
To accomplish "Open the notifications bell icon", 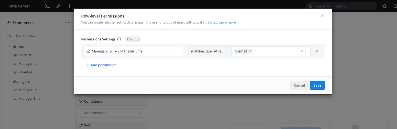I will pos(395,6).
